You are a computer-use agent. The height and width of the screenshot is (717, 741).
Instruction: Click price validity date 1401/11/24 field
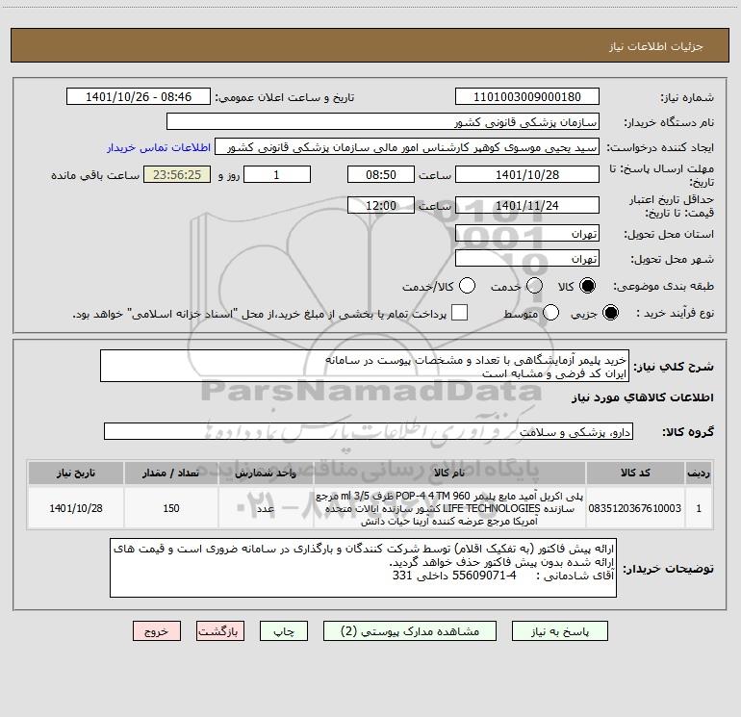pyautogui.click(x=527, y=205)
